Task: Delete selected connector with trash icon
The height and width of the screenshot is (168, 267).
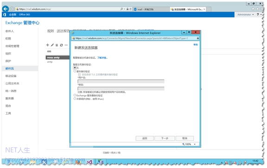Action: pos(57,45)
